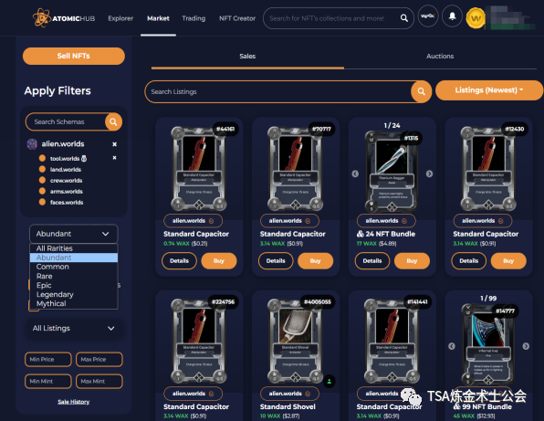Click the Search Listings magnifier button
Image resolution: width=544 pixels, height=421 pixels.
(x=421, y=91)
